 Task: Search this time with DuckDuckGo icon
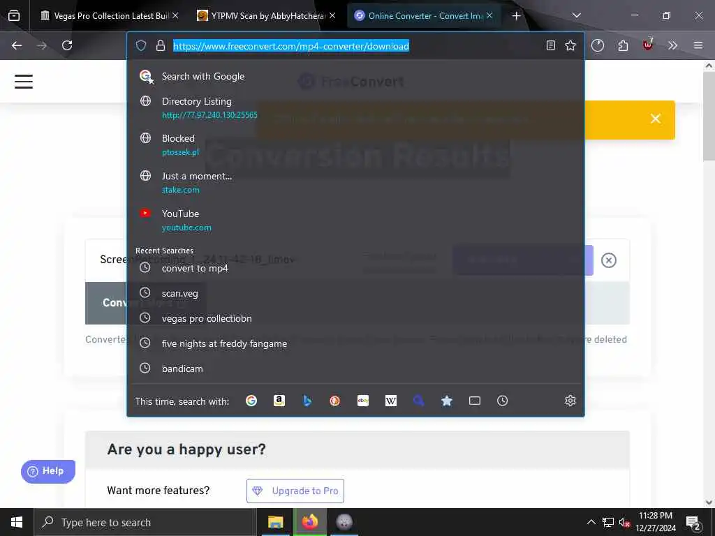click(x=334, y=401)
